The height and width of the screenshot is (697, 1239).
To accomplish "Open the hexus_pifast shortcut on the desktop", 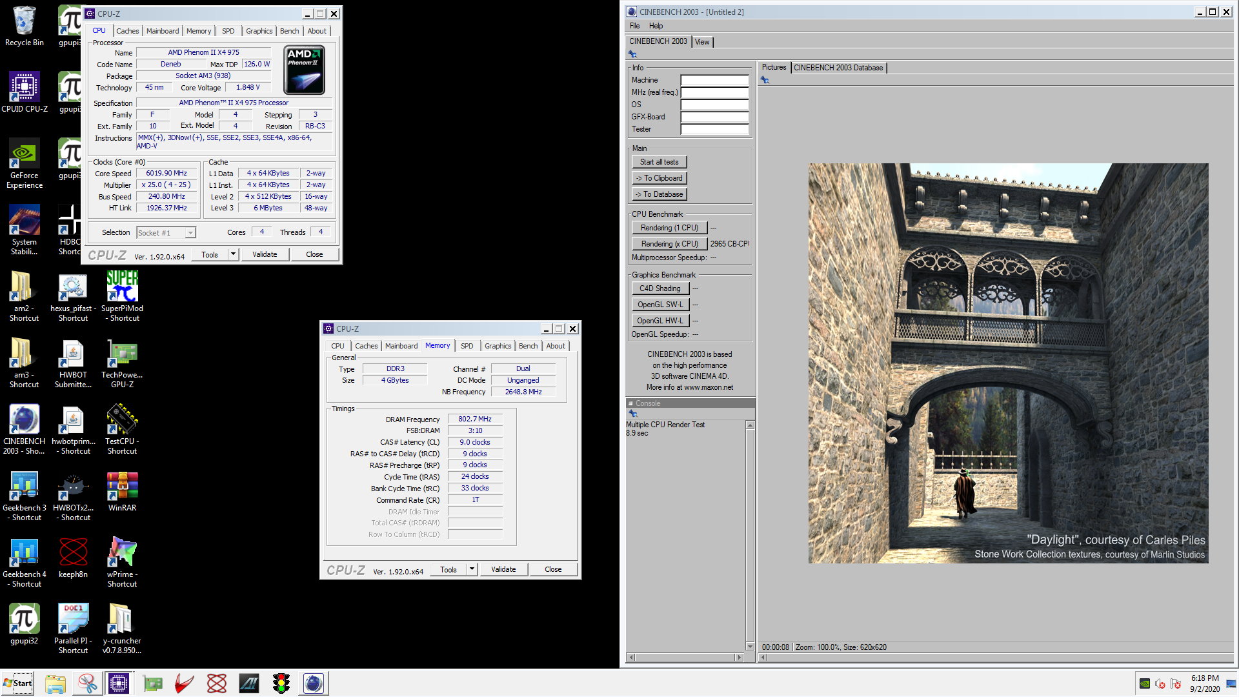I will click(x=73, y=296).
